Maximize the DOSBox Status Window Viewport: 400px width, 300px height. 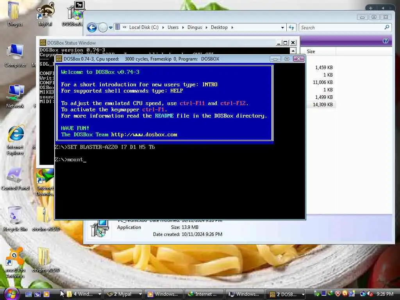(x=286, y=43)
